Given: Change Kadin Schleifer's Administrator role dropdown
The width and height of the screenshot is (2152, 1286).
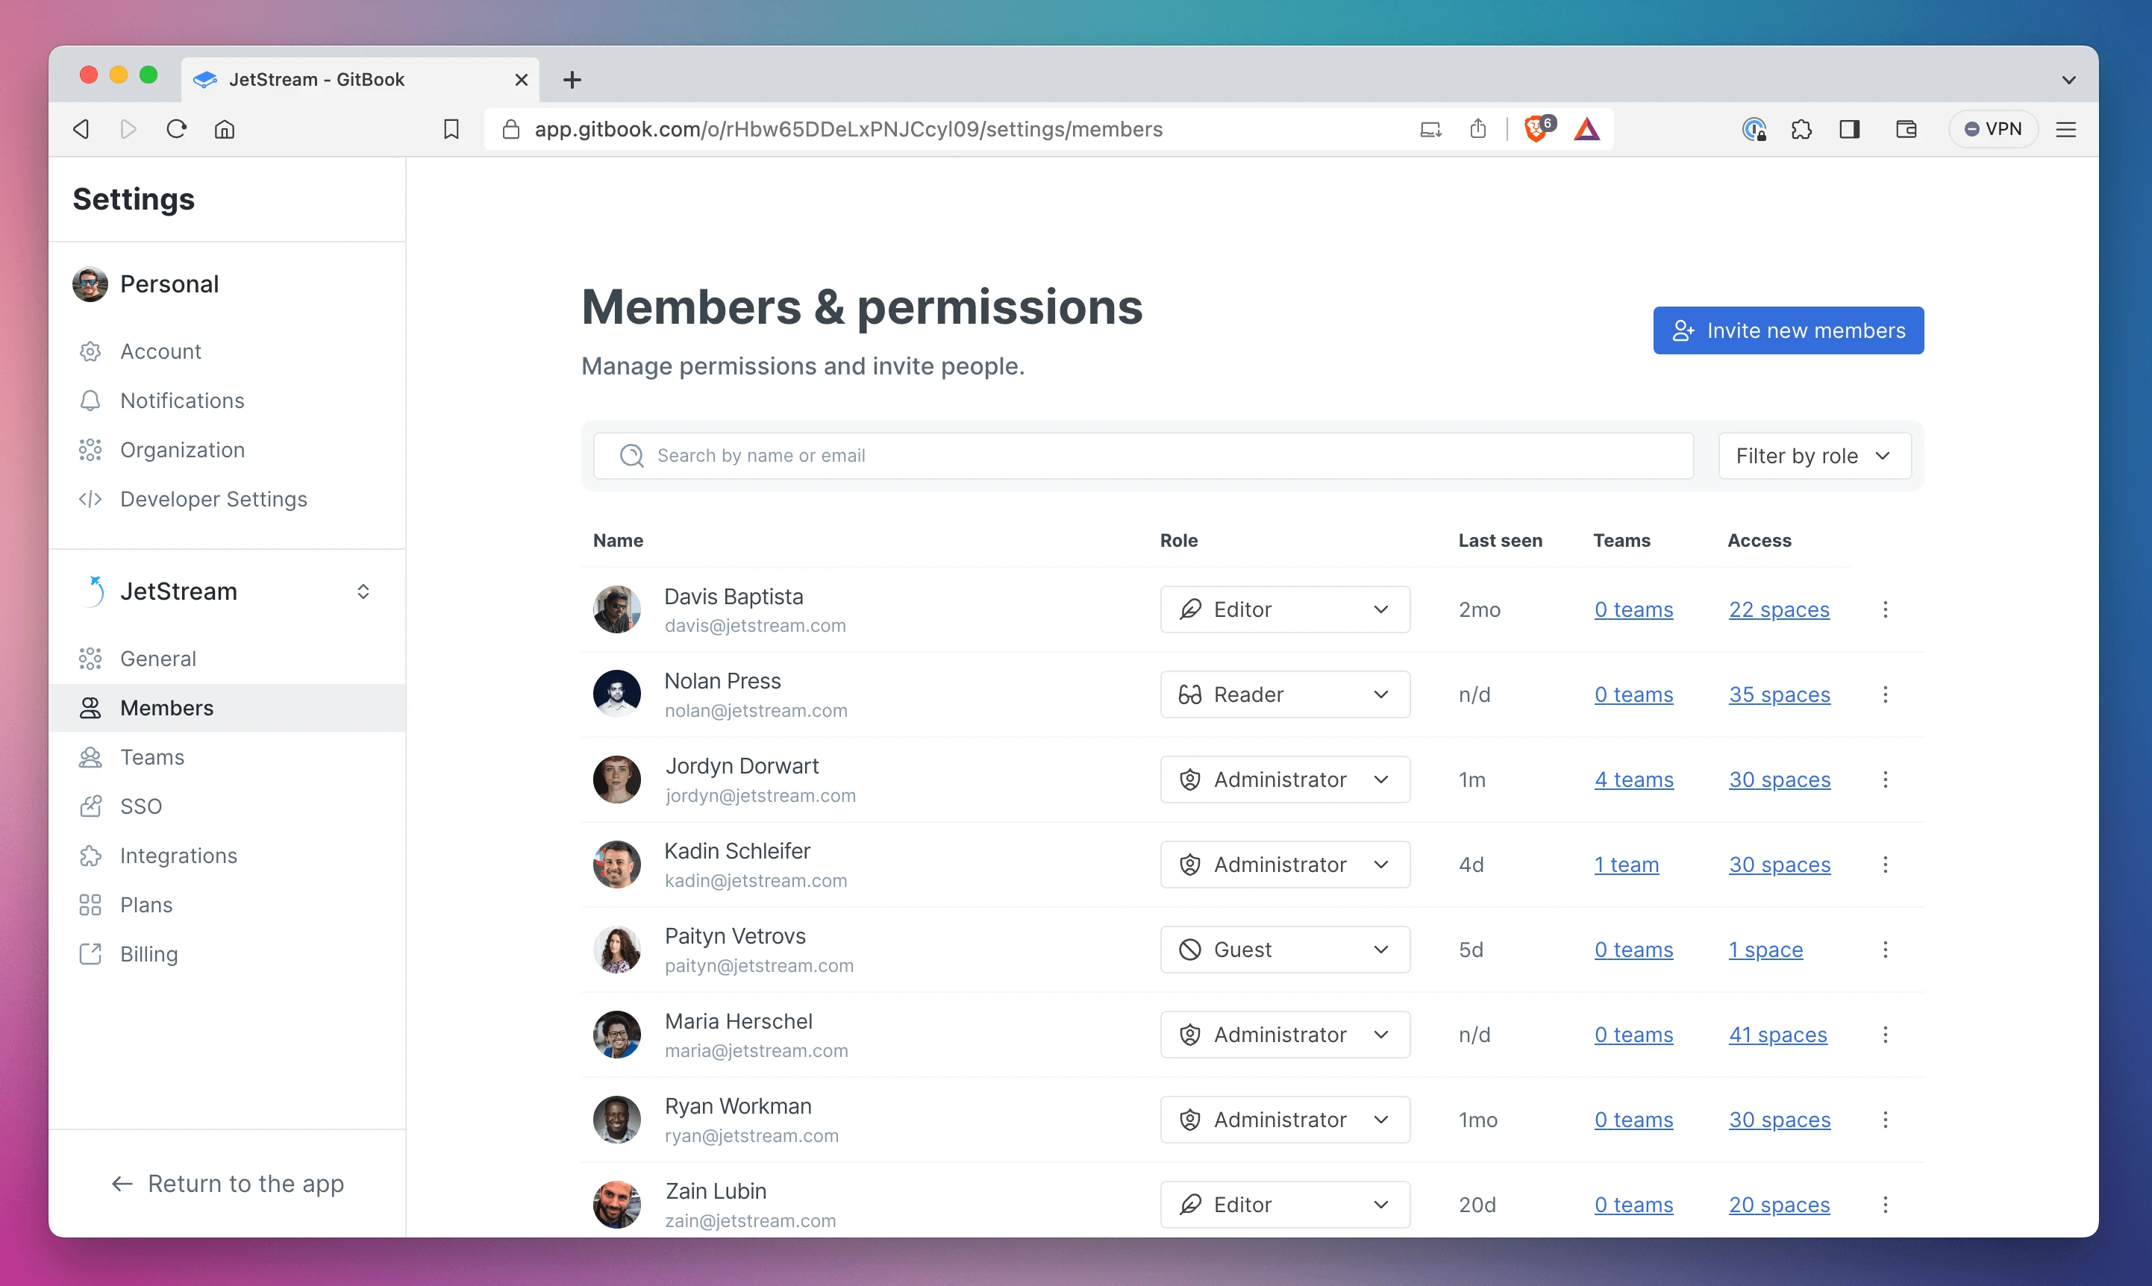Looking at the screenshot, I should point(1284,864).
